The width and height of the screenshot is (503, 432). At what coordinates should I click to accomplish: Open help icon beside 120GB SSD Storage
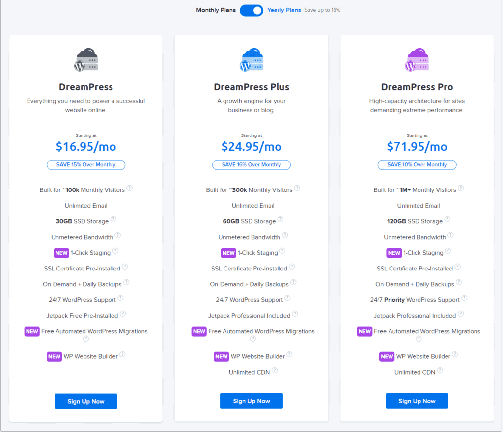(447, 219)
